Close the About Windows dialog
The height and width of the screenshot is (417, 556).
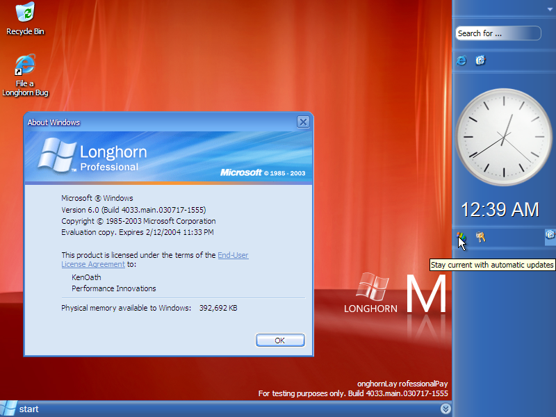point(303,122)
